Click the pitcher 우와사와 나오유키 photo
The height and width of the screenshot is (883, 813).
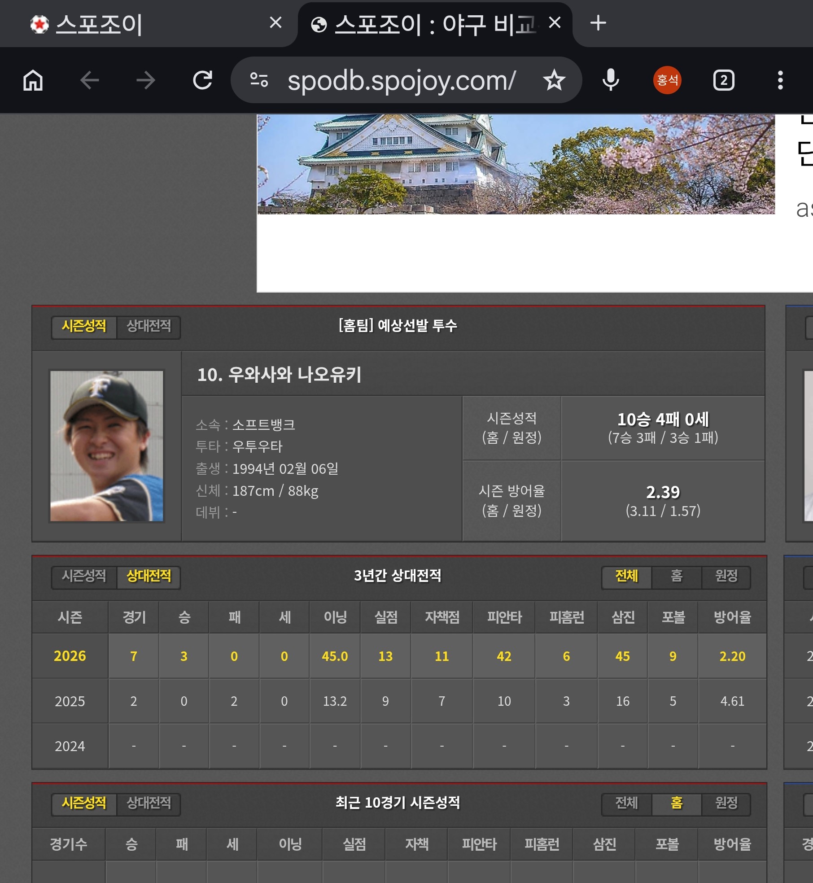[106, 446]
